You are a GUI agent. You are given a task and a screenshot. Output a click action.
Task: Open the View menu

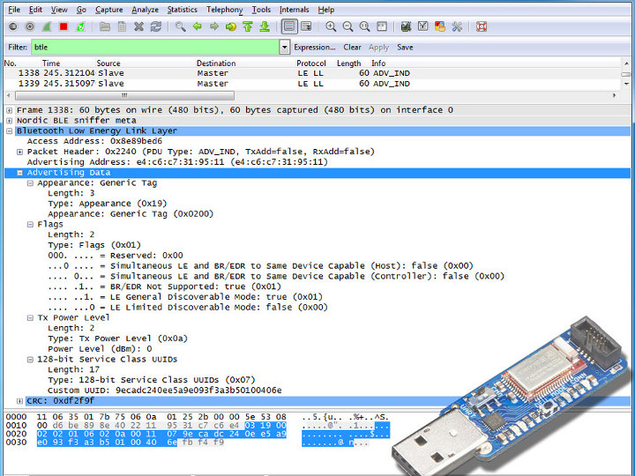59,10
